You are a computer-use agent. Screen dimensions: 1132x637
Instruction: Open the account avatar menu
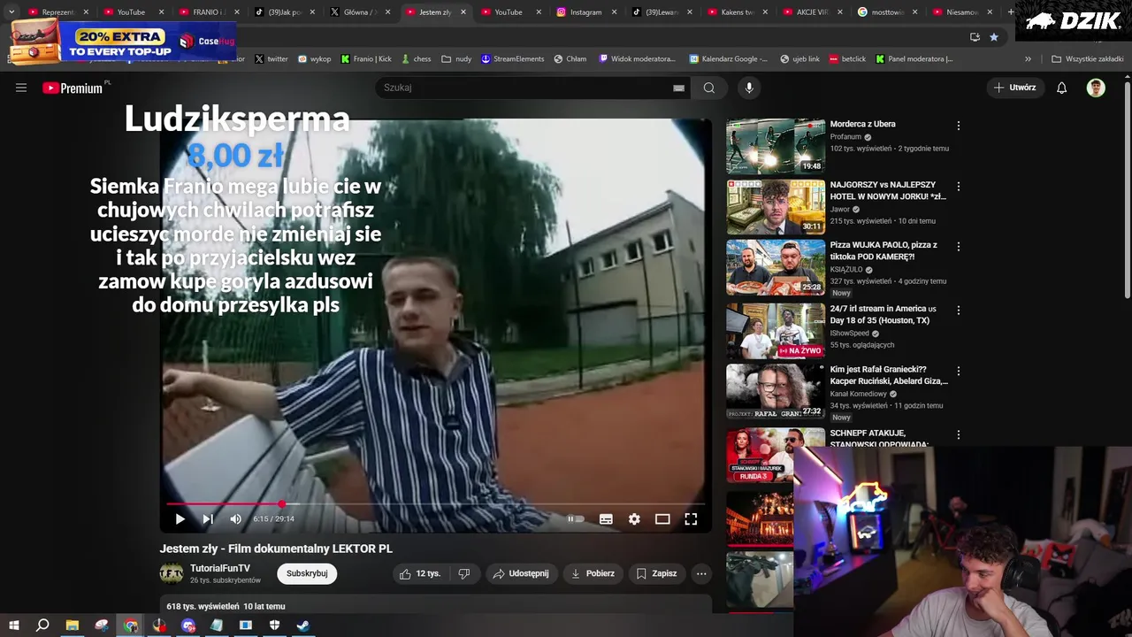tap(1096, 88)
